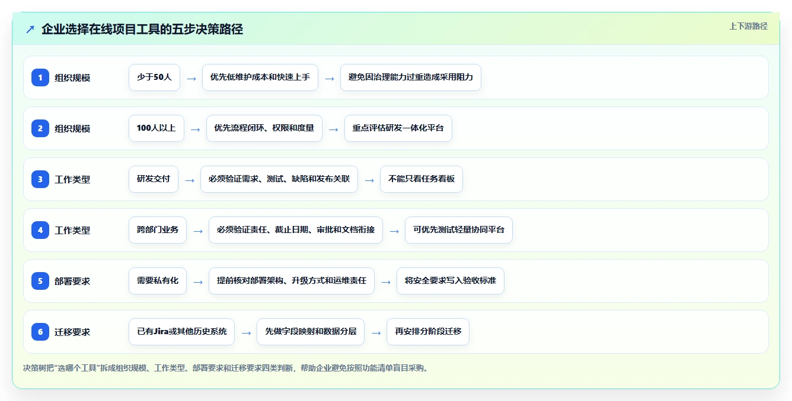The width and height of the screenshot is (792, 401).
Task: Click the 优先流程闭环、权限和度量 box
Action: 264,128
